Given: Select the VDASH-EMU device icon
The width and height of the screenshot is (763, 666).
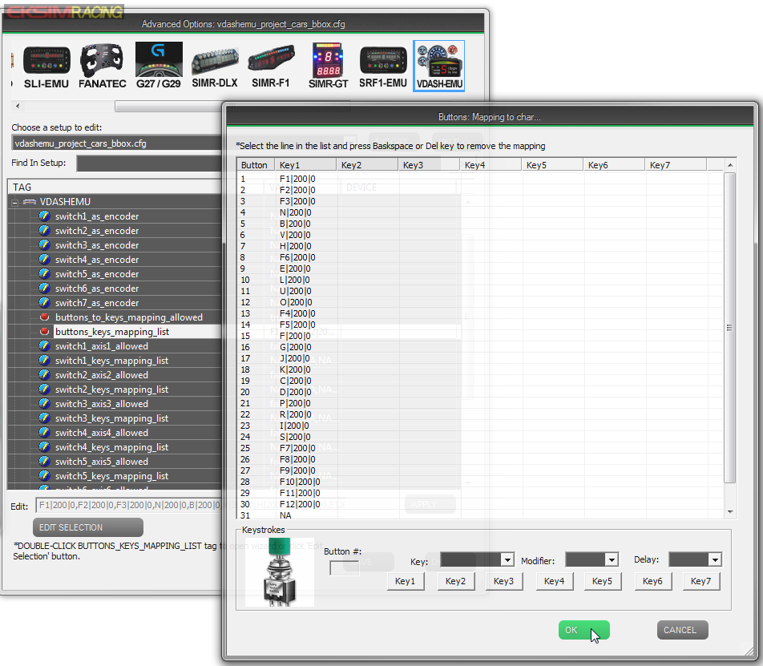Looking at the screenshot, I should [x=439, y=67].
